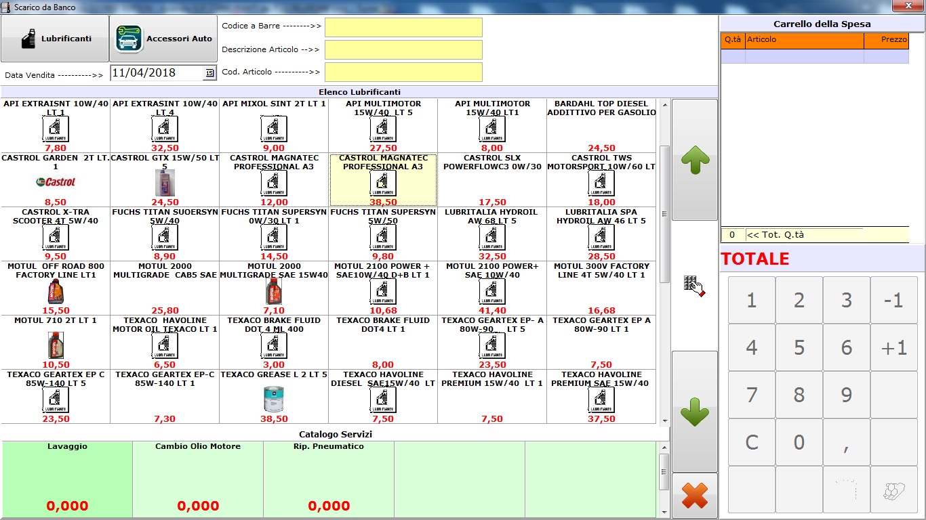
Task: Tap keypad digit 1
Action: (x=751, y=300)
